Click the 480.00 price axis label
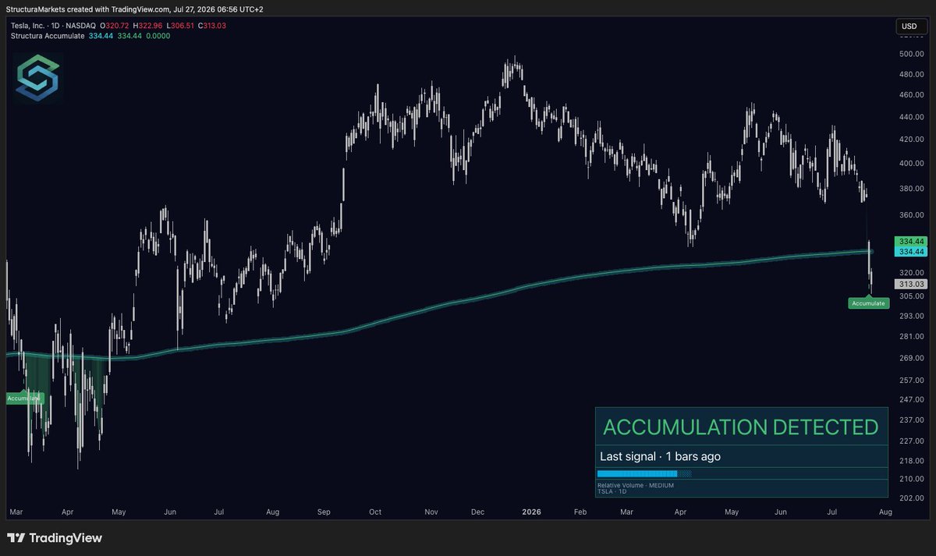Image resolution: width=936 pixels, height=556 pixels. tap(911, 75)
